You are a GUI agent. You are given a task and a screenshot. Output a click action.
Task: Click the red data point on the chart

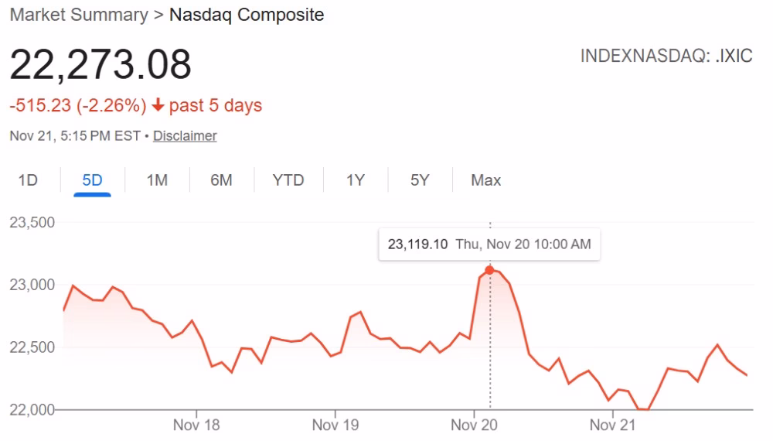click(489, 270)
